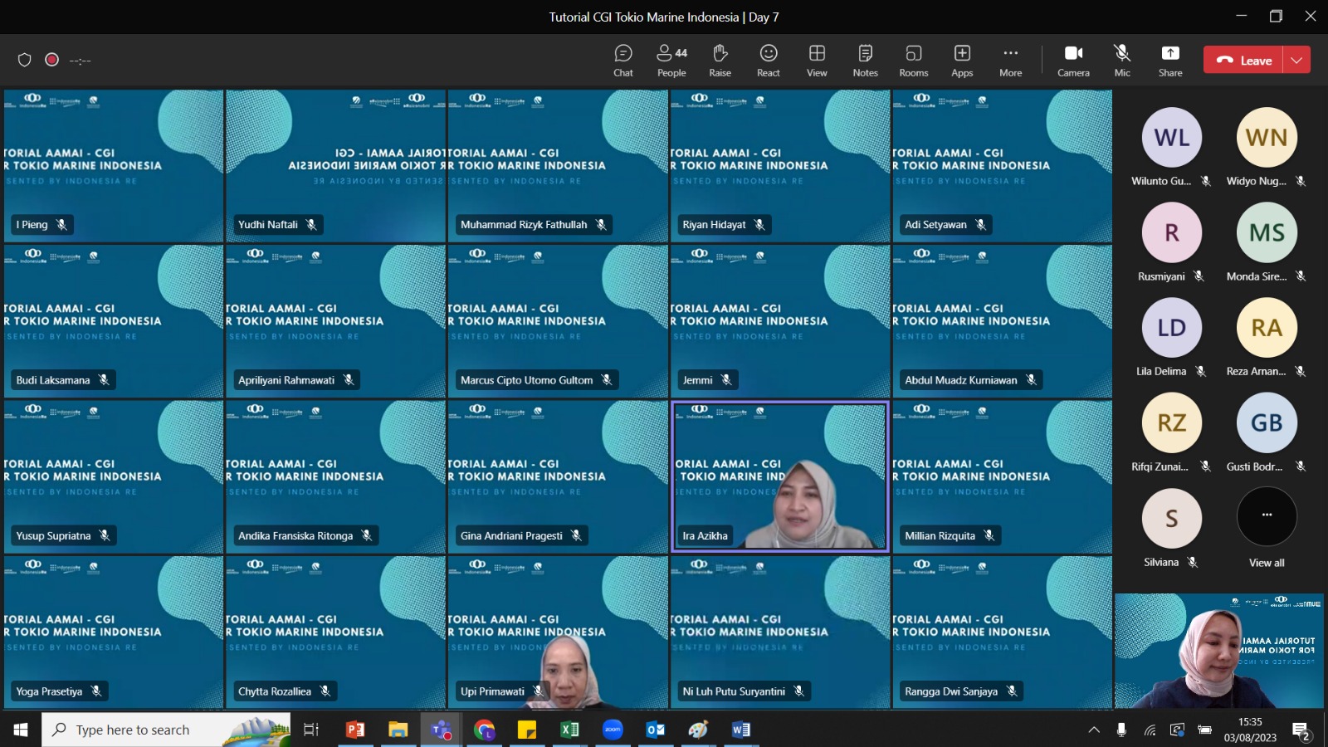This screenshot has width=1328, height=747.
Task: Select Ira Azikha's video tile
Action: click(779, 476)
